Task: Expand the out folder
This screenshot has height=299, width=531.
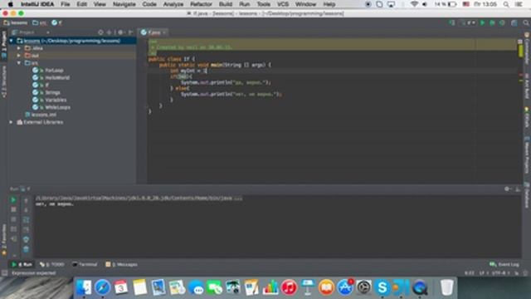Action: point(19,56)
